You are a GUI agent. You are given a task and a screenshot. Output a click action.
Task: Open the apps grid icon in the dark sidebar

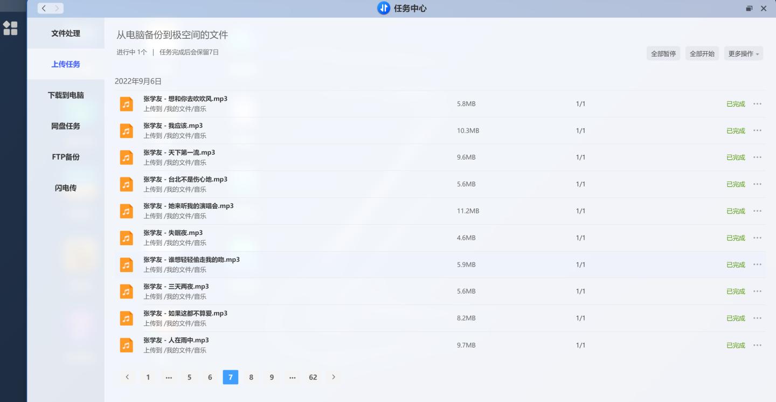click(x=10, y=28)
